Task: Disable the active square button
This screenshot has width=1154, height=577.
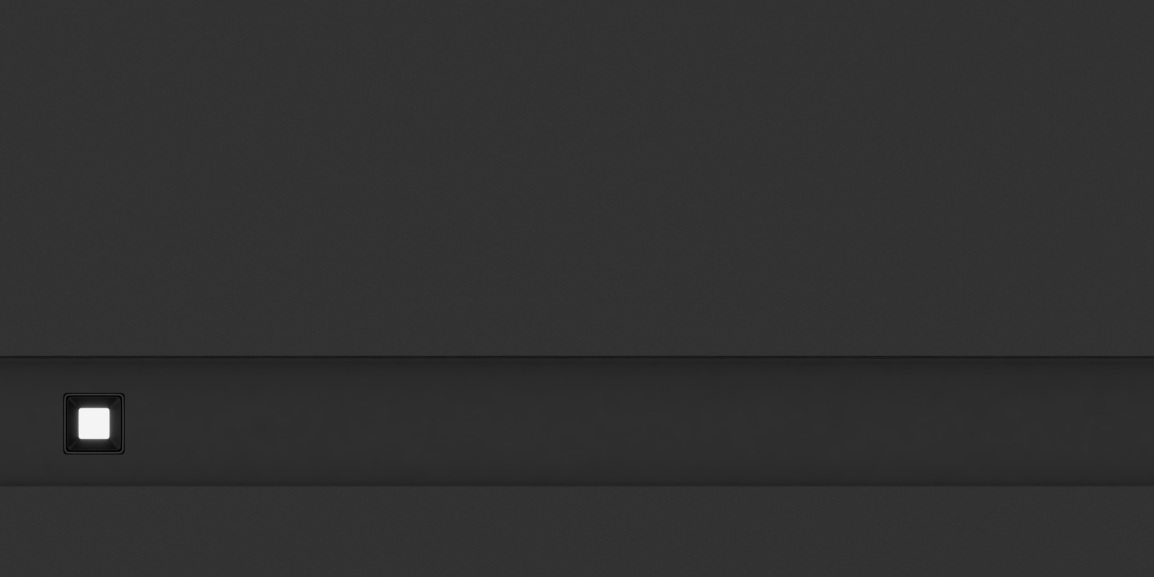Action: point(94,423)
